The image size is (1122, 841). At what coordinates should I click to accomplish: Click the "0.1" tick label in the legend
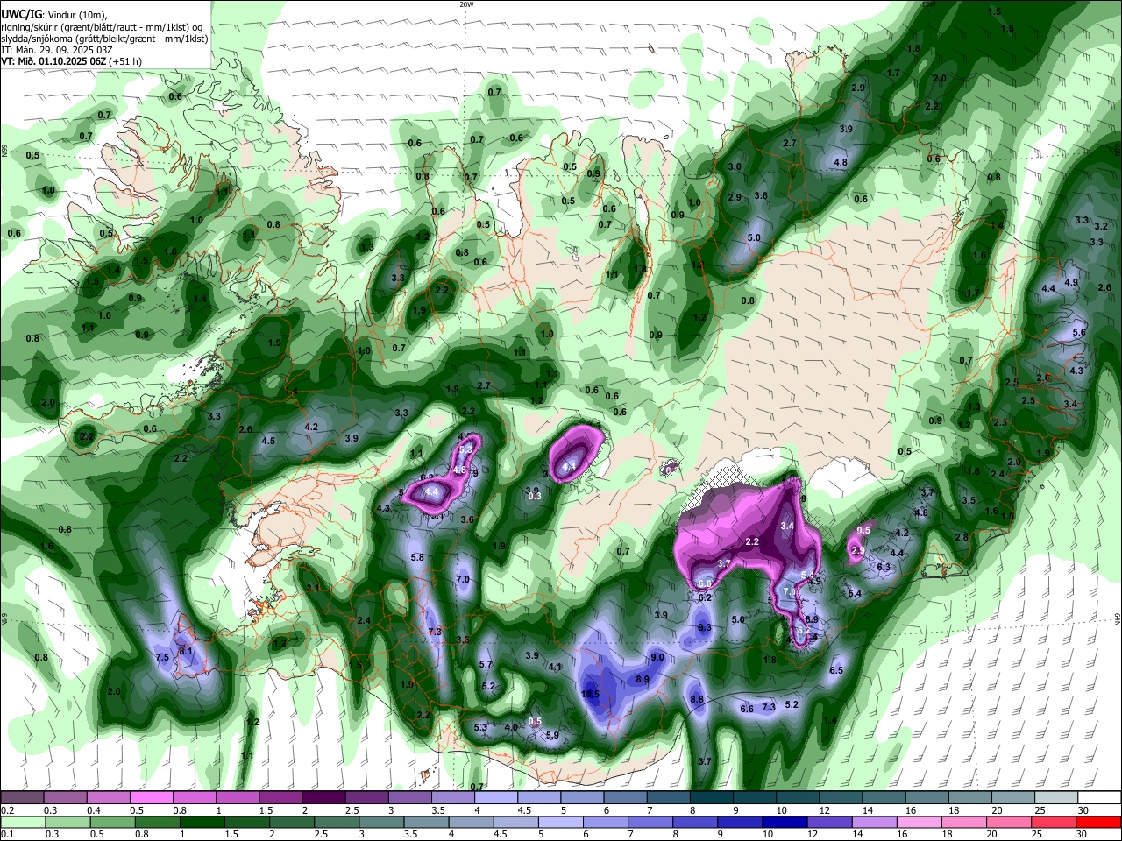click(7, 835)
